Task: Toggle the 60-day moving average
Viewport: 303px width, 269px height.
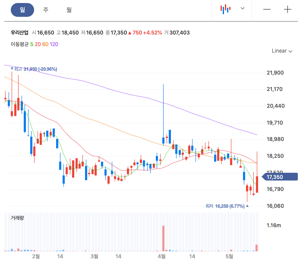Action: 45,44
